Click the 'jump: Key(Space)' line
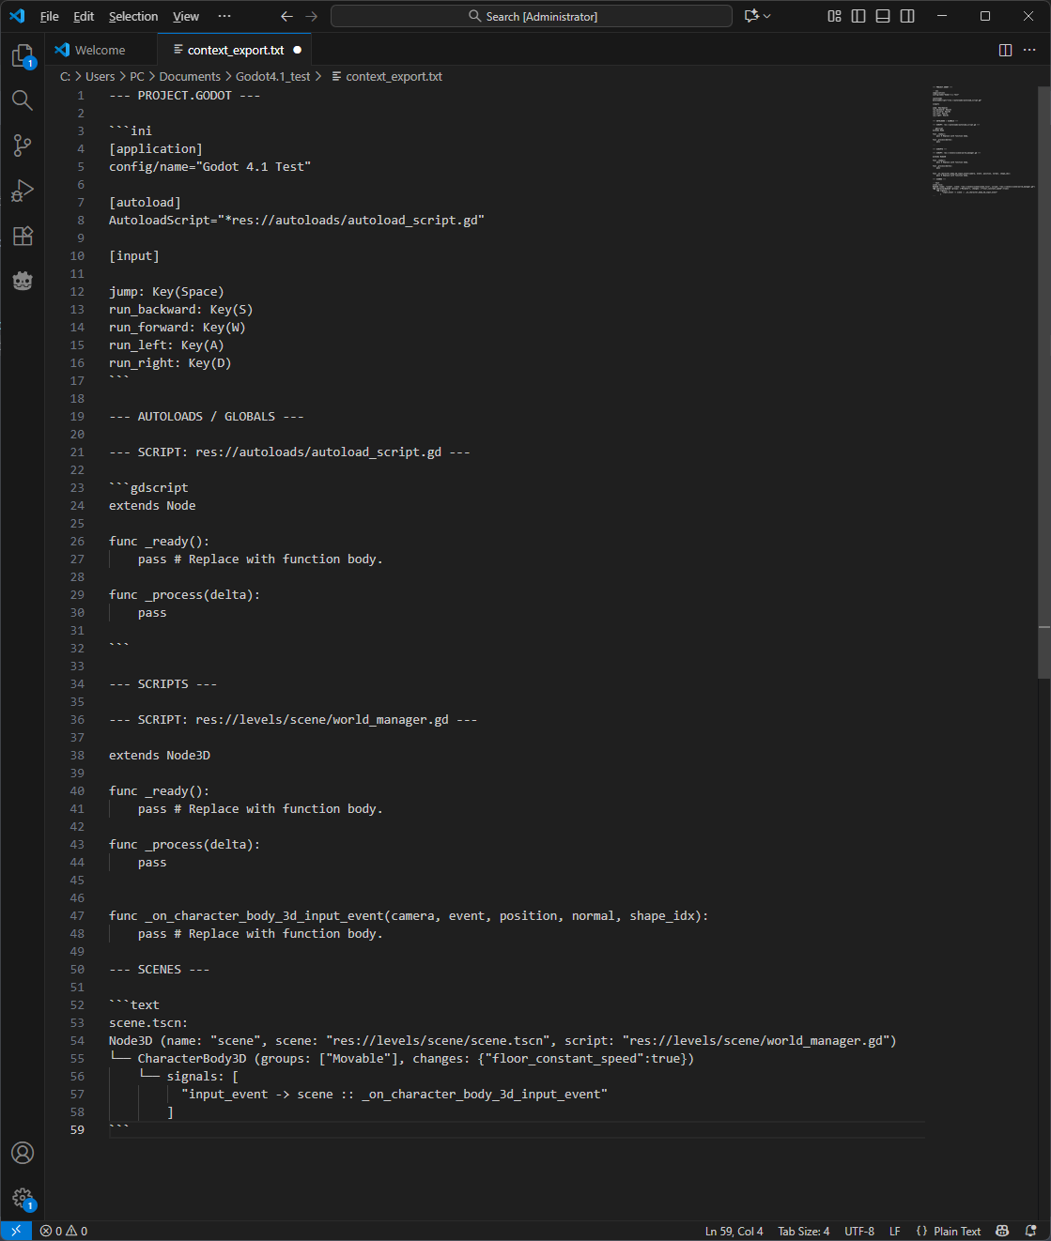The width and height of the screenshot is (1051, 1241). (166, 291)
